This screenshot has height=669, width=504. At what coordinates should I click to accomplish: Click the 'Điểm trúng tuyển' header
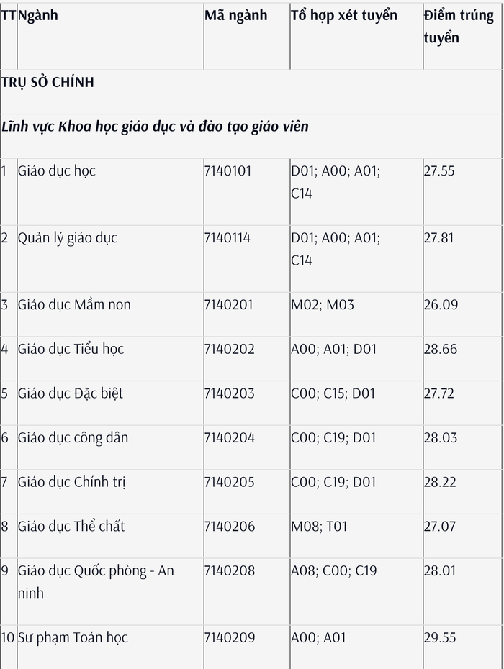click(459, 27)
